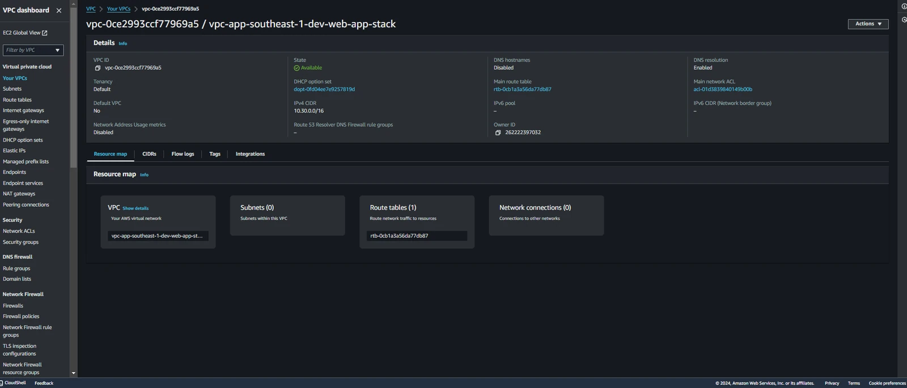Open main network ACL acl-01d3839840149b00b
The width and height of the screenshot is (907, 388).
coord(723,89)
